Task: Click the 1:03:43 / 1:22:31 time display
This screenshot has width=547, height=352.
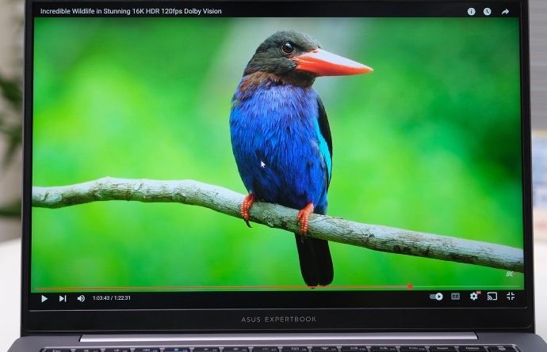Action: [x=112, y=298]
